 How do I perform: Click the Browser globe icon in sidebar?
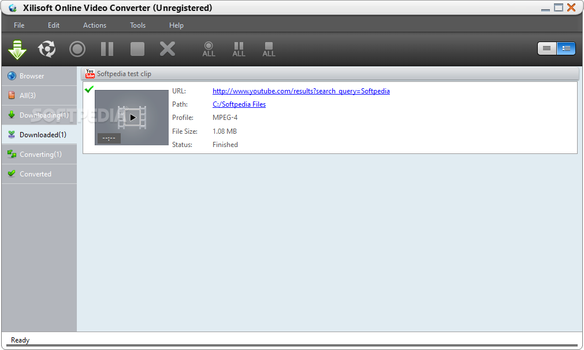pyautogui.click(x=12, y=76)
